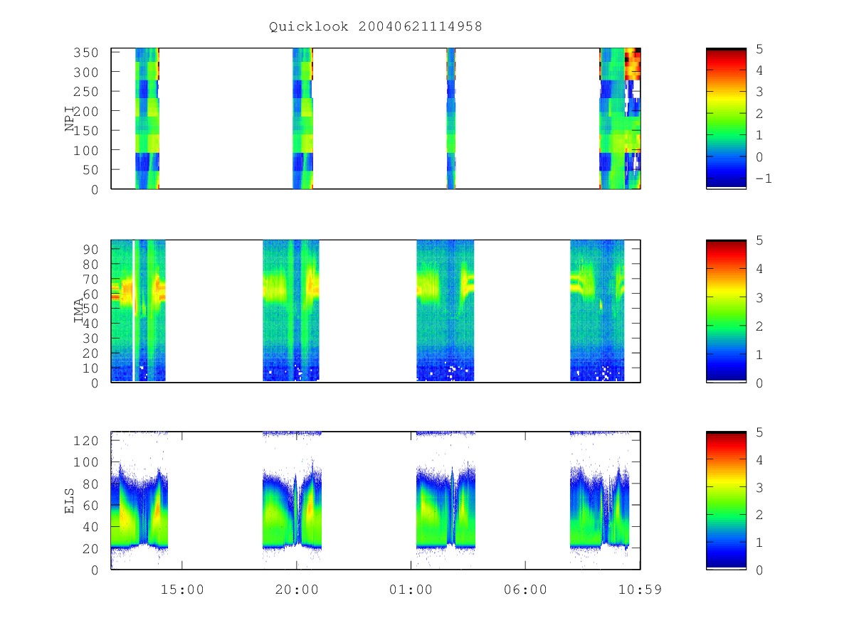The height and width of the screenshot is (640, 854).
Task: Select the IMA panel color bar
Action: click(726, 311)
